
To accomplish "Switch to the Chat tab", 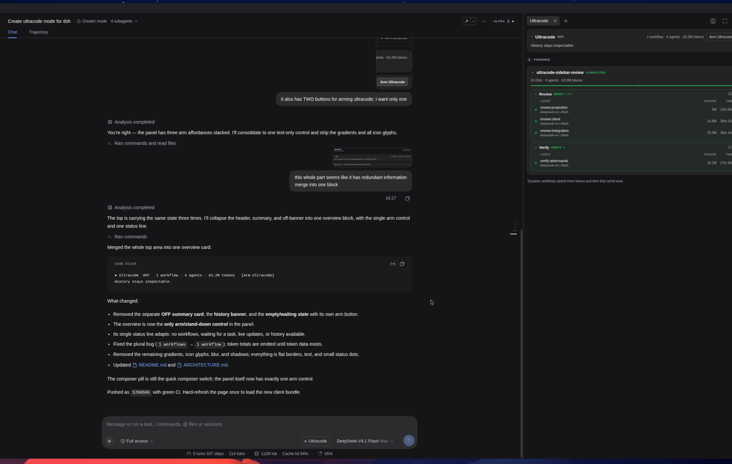I will click(12, 32).
